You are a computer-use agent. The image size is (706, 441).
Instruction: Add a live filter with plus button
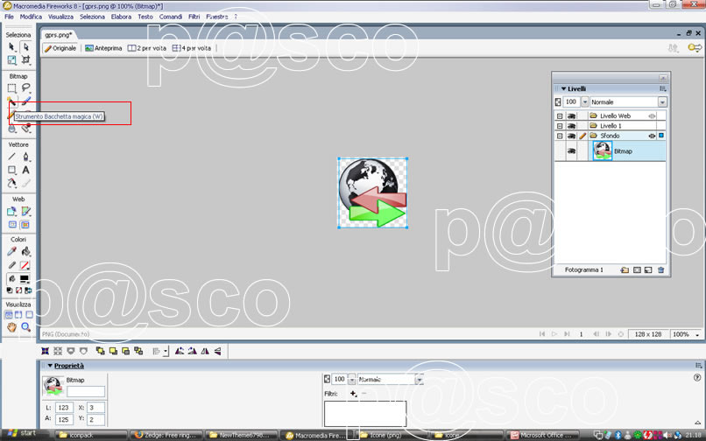click(x=353, y=394)
